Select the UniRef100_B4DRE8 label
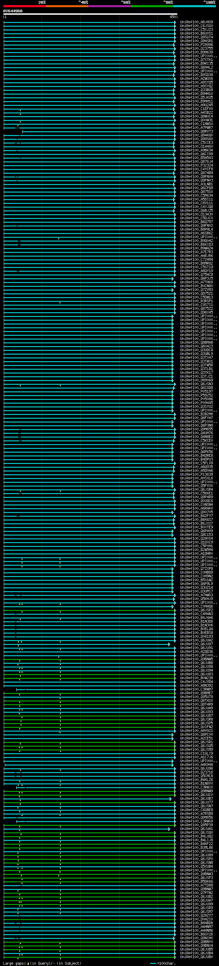The width and height of the screenshot is (219, 966). tap(196, 456)
